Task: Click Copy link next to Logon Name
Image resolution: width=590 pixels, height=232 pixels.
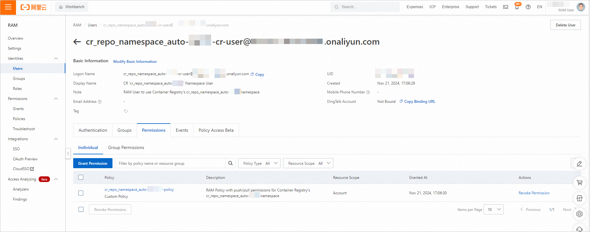Action: point(259,75)
